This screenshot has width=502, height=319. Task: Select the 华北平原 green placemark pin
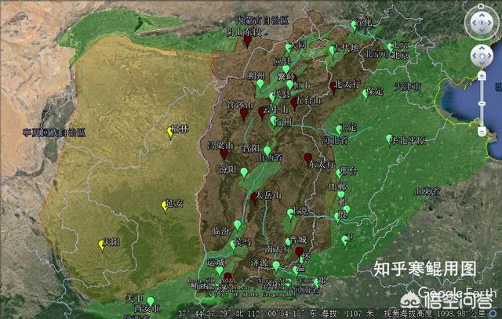coord(389,139)
